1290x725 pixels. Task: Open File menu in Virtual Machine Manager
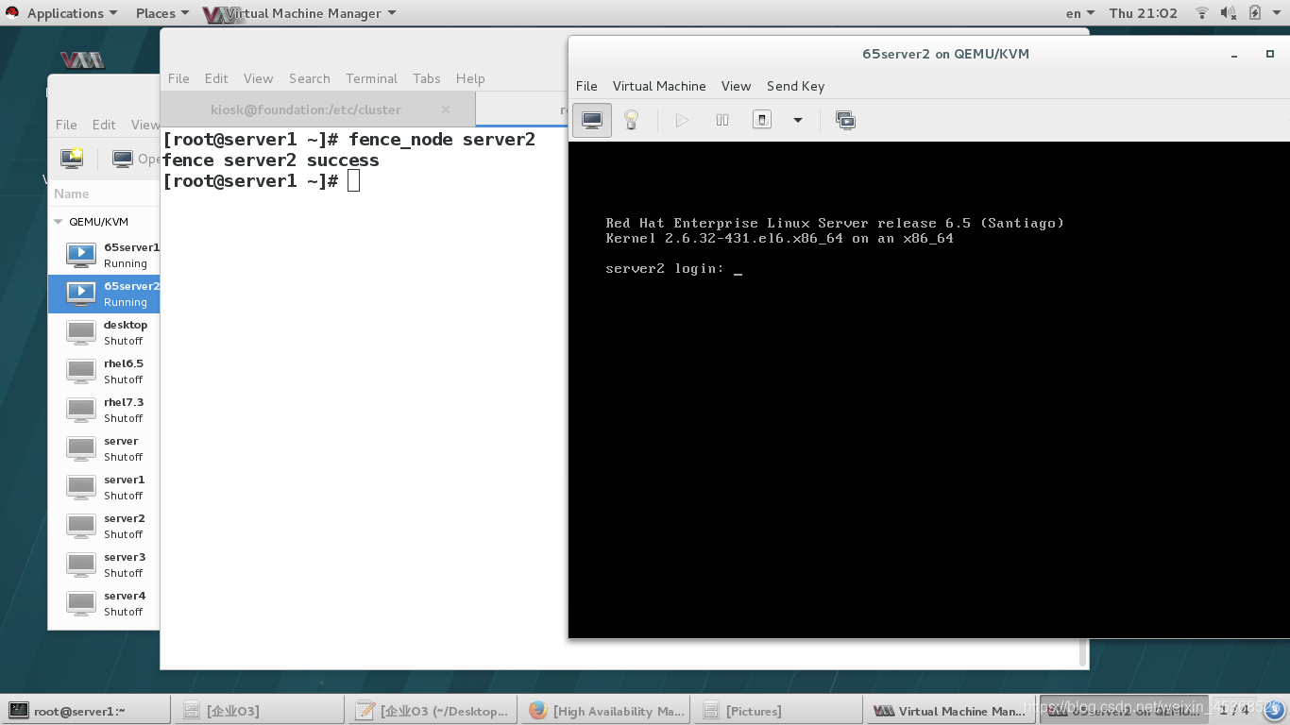click(66, 125)
